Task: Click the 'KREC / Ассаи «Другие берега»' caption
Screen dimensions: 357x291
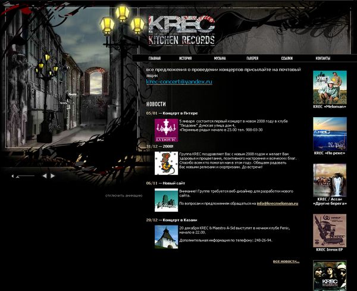Action: 330,201
